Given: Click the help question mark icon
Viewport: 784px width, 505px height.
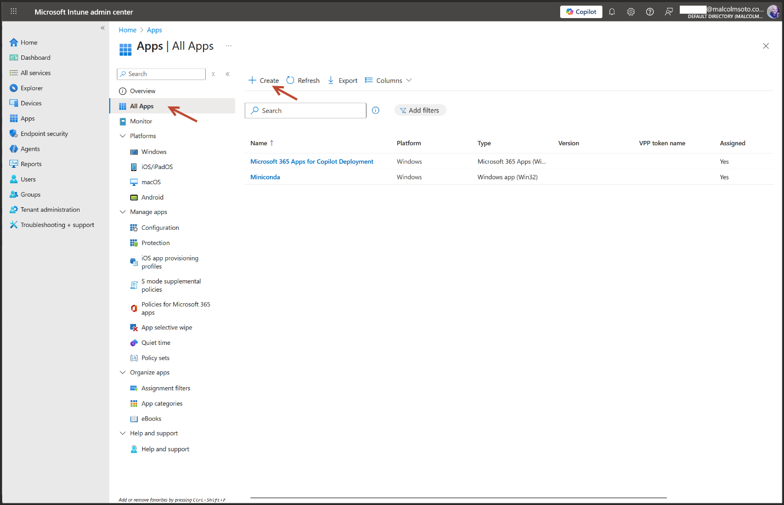Looking at the screenshot, I should coord(650,12).
